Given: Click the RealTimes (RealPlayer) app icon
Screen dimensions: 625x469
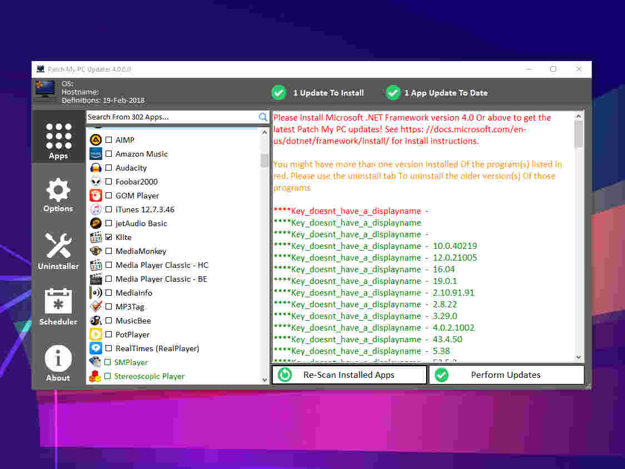Looking at the screenshot, I should (96, 348).
